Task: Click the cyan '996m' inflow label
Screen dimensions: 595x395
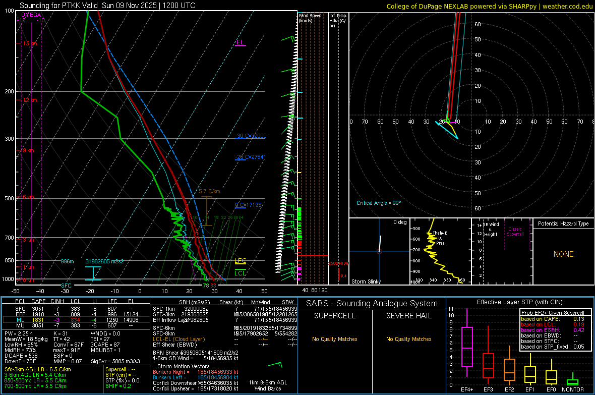Action: (67, 261)
